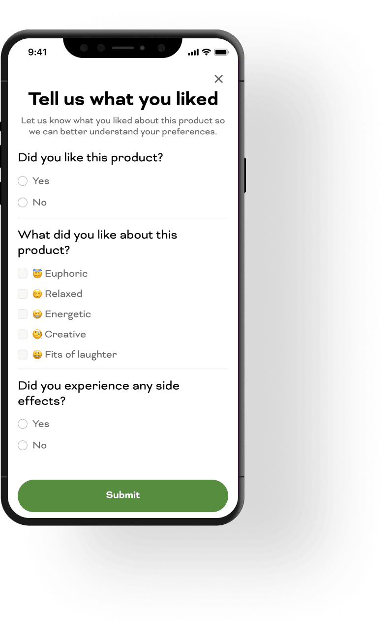
Task: Click the calm emoji beside Relaxed
Action: [37, 294]
